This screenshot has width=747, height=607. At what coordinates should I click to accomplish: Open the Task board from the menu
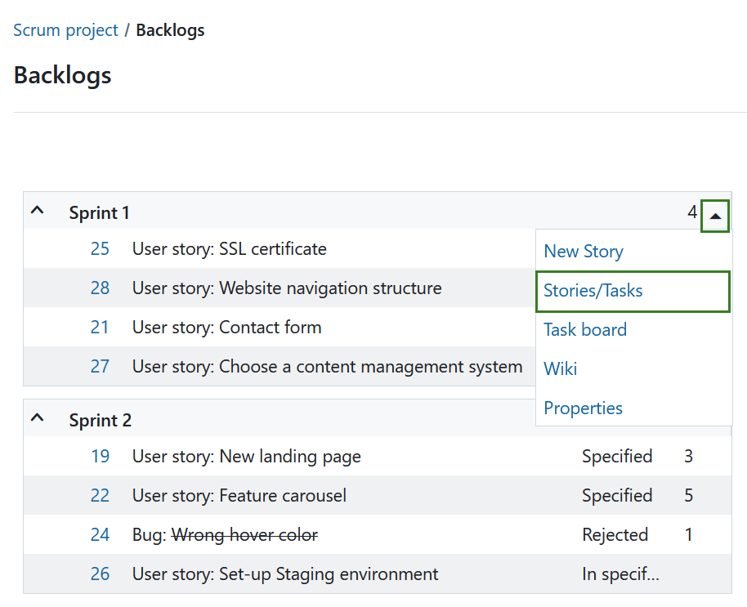click(584, 329)
